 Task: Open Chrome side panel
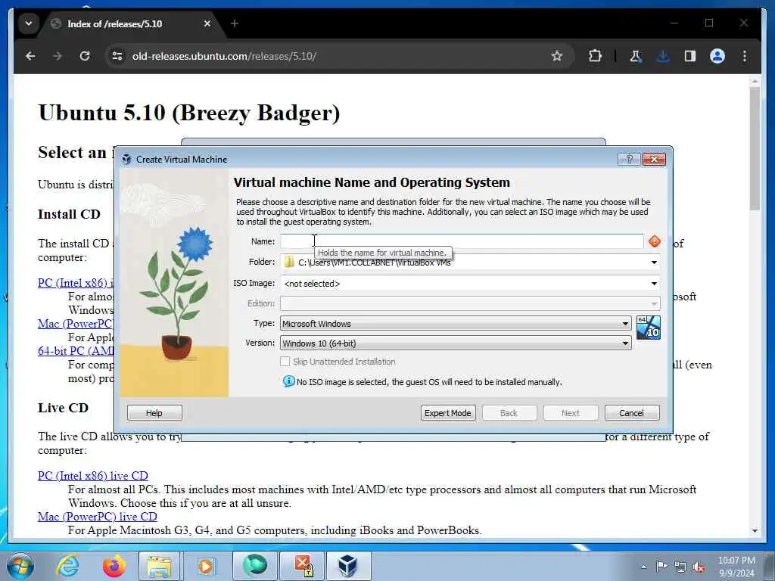point(690,56)
